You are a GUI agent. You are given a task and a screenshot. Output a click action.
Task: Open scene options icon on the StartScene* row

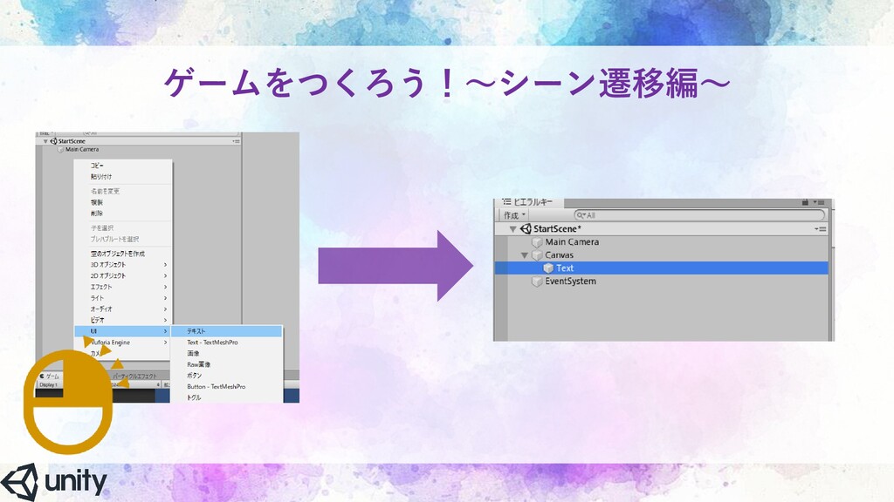[x=821, y=229]
